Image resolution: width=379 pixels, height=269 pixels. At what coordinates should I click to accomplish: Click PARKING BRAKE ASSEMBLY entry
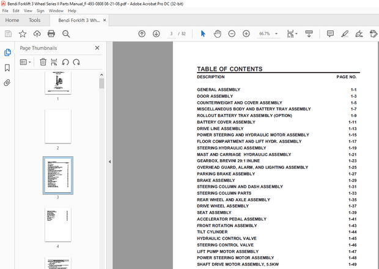click(x=226, y=174)
